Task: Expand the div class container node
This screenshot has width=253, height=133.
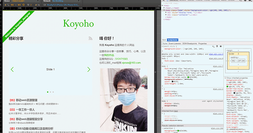Action: pos(166,15)
